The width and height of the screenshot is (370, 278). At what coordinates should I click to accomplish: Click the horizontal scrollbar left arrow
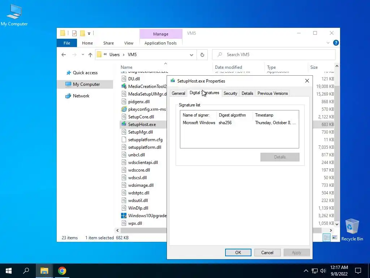117,230
